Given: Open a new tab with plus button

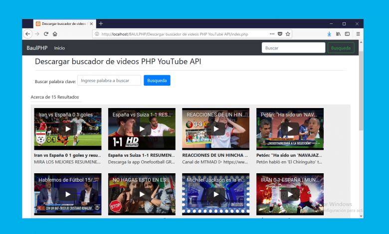Looking at the screenshot, I should tap(101, 23).
